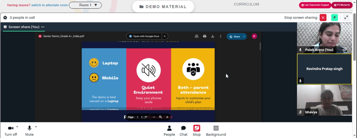
Task: Open the DEMO MATERIAL tab
Action: [163, 7]
